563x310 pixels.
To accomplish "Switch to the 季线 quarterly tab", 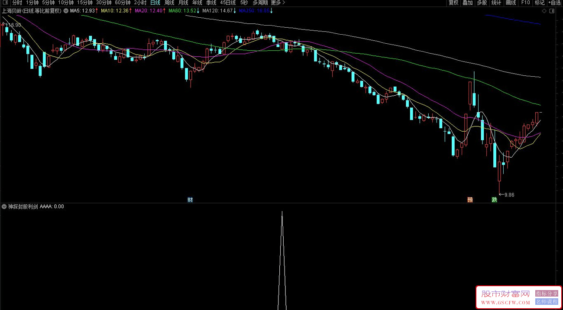I will tap(211, 3).
